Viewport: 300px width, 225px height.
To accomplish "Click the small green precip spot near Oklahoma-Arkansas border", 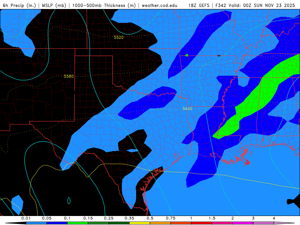I will [187, 55].
